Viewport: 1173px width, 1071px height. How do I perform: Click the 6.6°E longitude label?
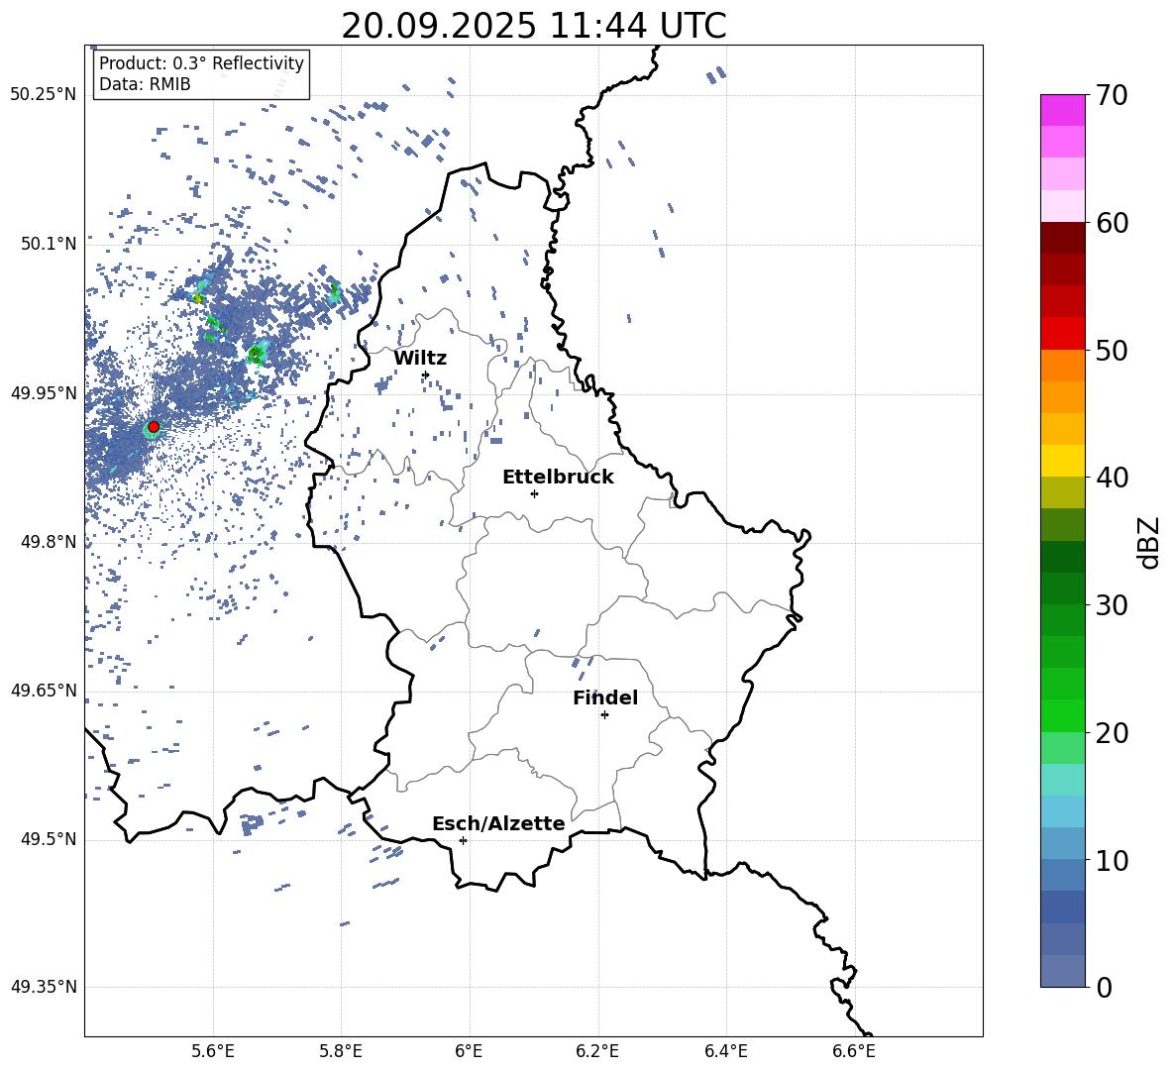[x=854, y=1051]
